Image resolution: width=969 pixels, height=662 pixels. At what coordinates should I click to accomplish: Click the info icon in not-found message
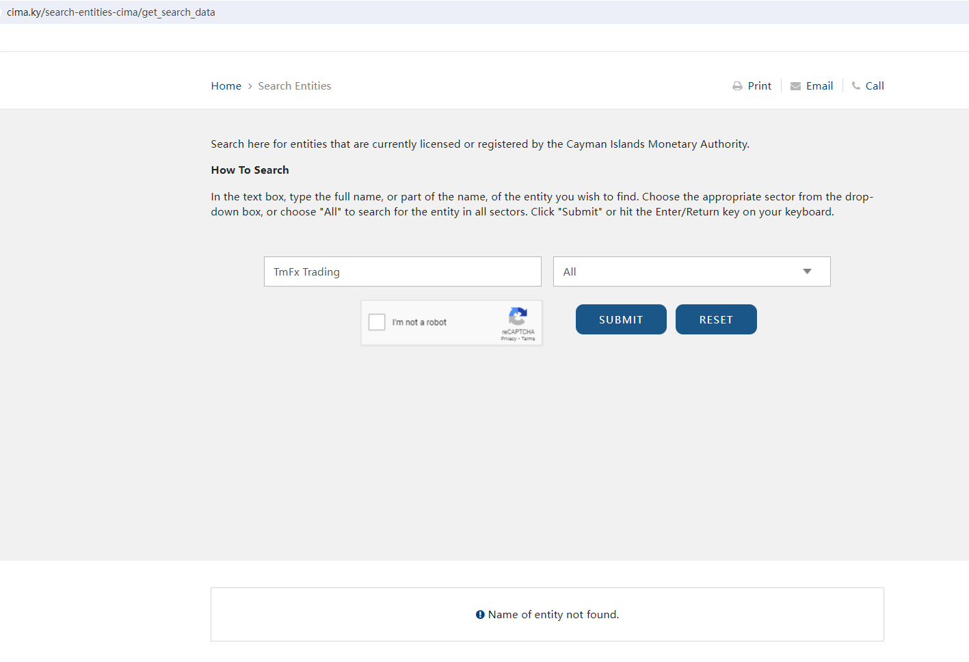480,615
